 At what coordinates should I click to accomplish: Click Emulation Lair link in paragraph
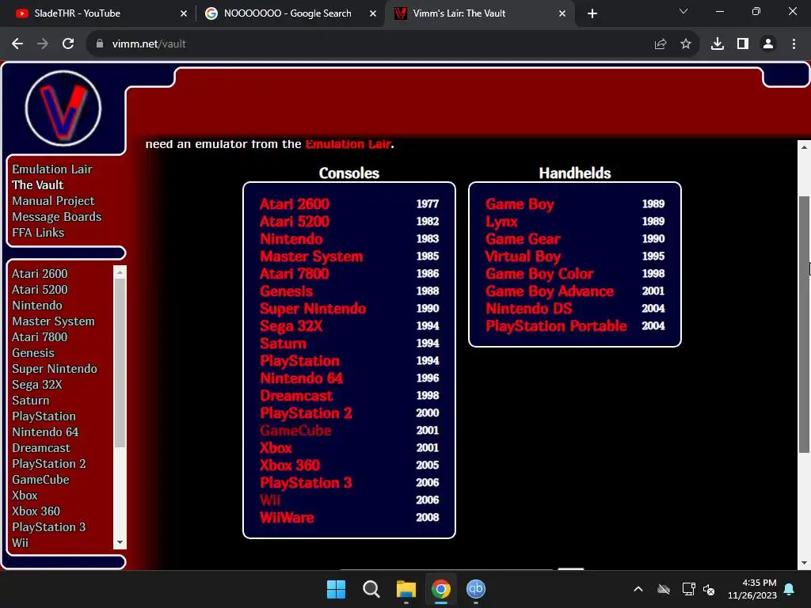tap(348, 144)
